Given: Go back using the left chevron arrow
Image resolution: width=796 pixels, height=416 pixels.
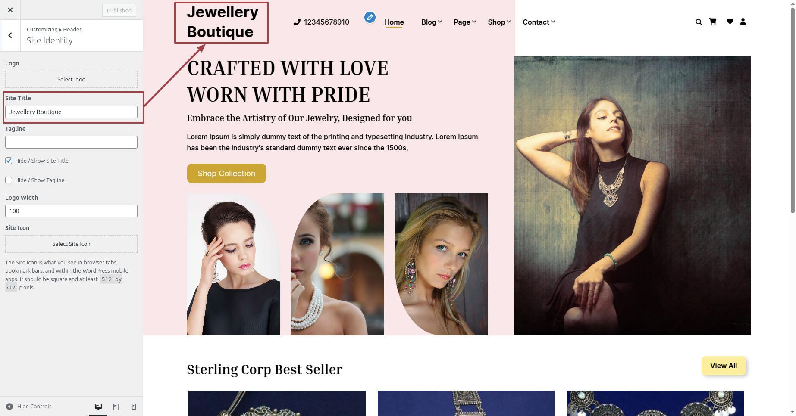Looking at the screenshot, I should click(10, 35).
